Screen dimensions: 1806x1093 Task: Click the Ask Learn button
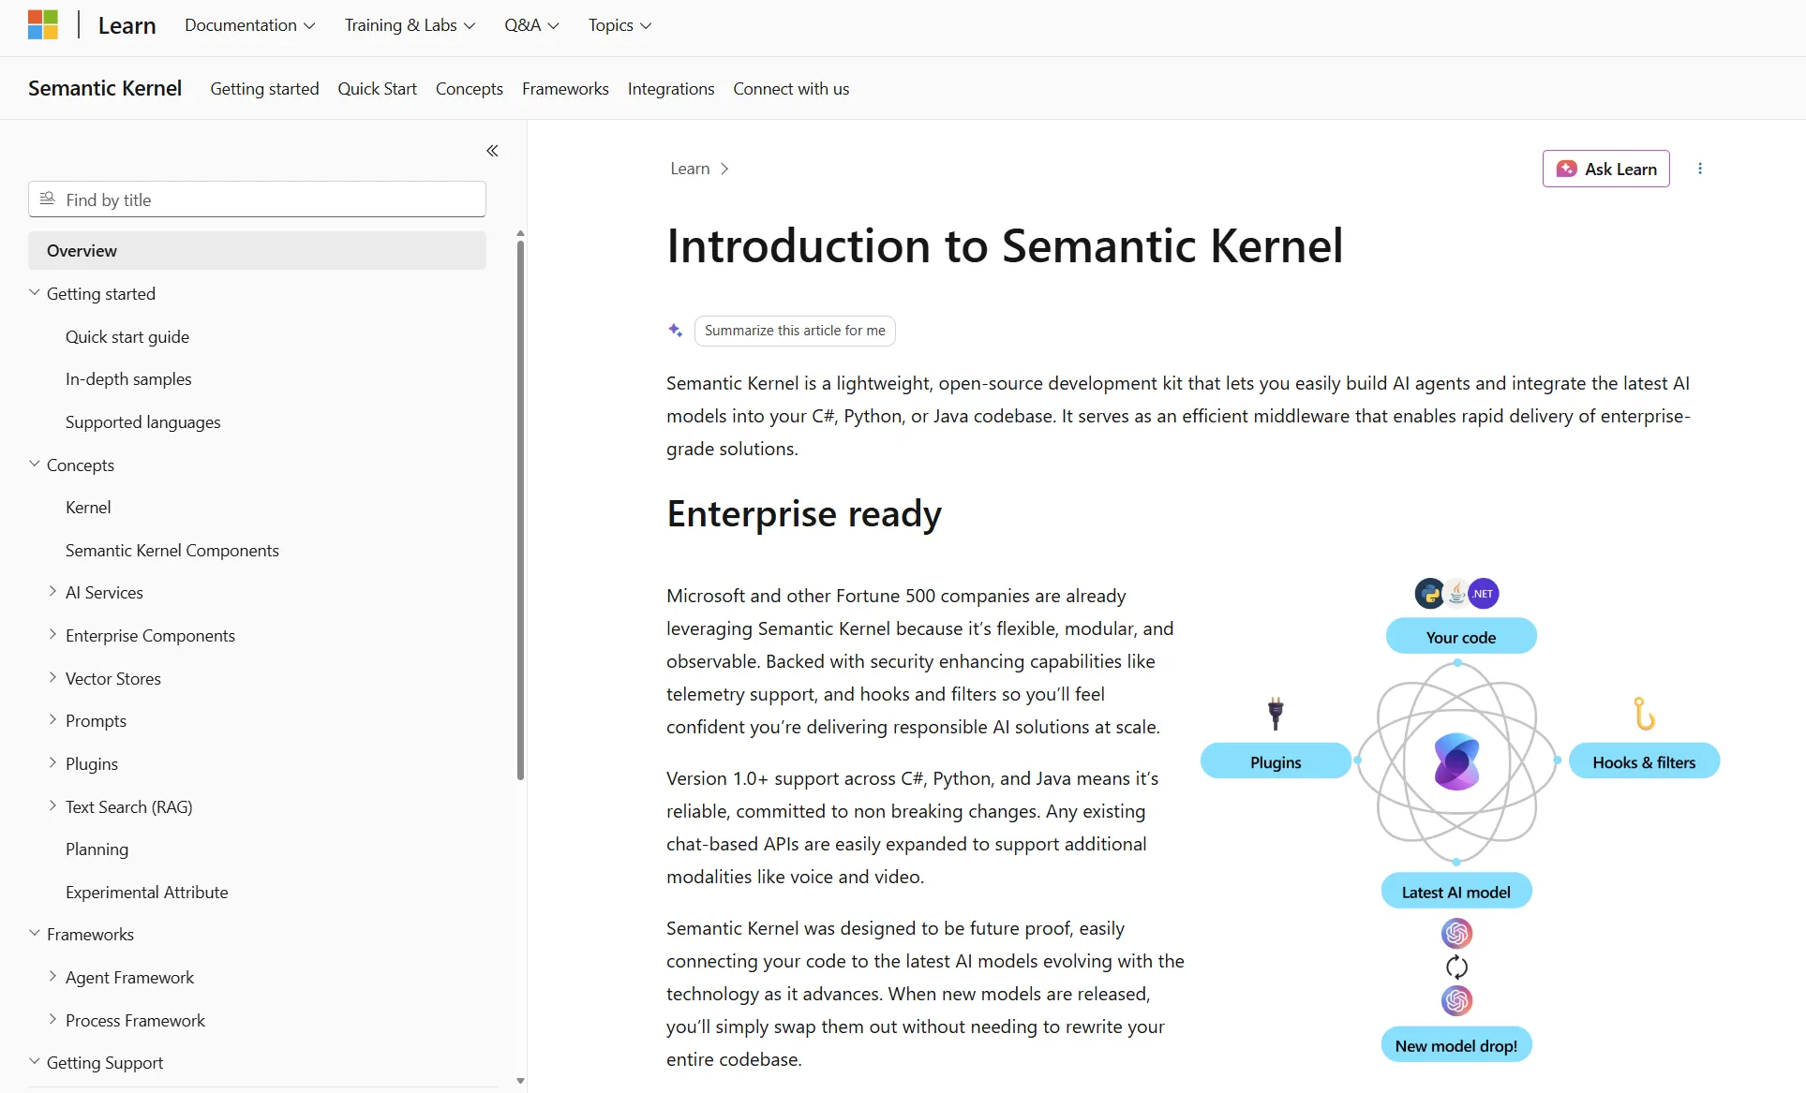(1605, 169)
